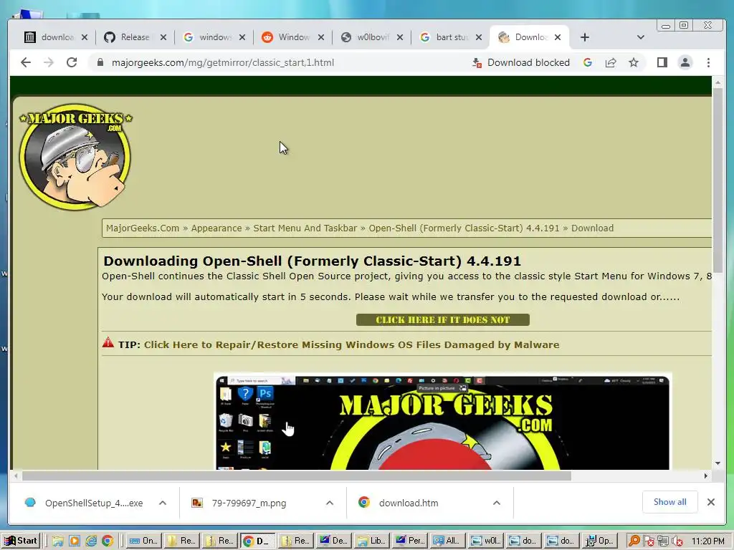Image resolution: width=734 pixels, height=550 pixels.
Task: Play the Major Geeks video thumbnail
Action: 442,423
